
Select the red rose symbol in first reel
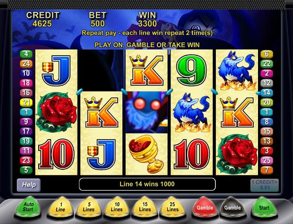tap(56, 112)
